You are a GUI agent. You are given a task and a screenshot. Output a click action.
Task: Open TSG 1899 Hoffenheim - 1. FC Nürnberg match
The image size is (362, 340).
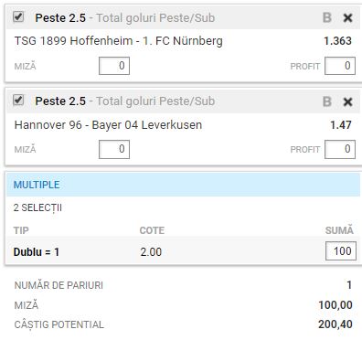[119, 41]
